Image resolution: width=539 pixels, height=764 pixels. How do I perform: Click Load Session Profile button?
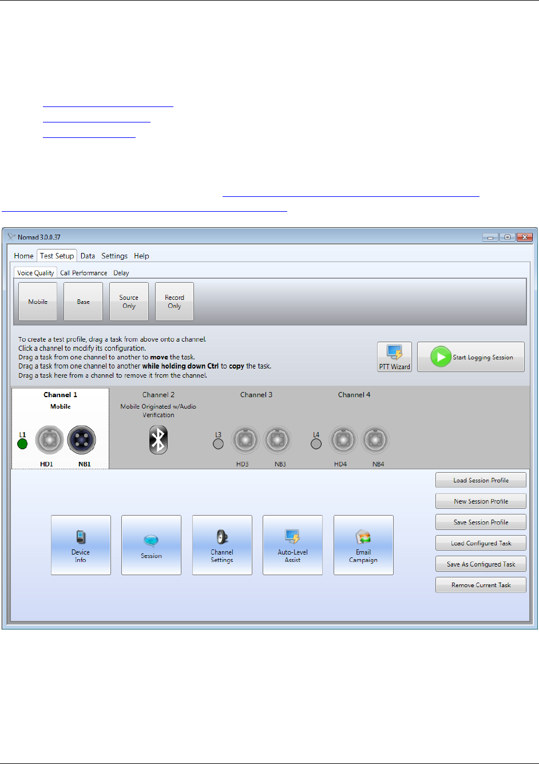[x=481, y=480]
